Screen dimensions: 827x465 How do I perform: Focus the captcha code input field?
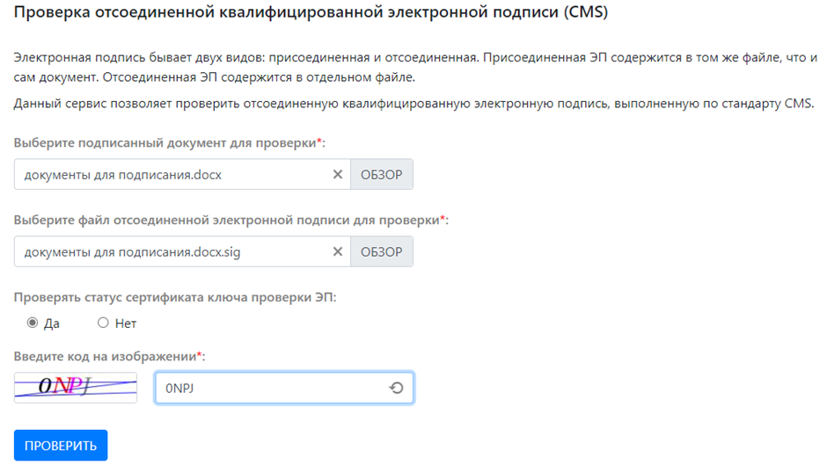pyautogui.click(x=268, y=388)
